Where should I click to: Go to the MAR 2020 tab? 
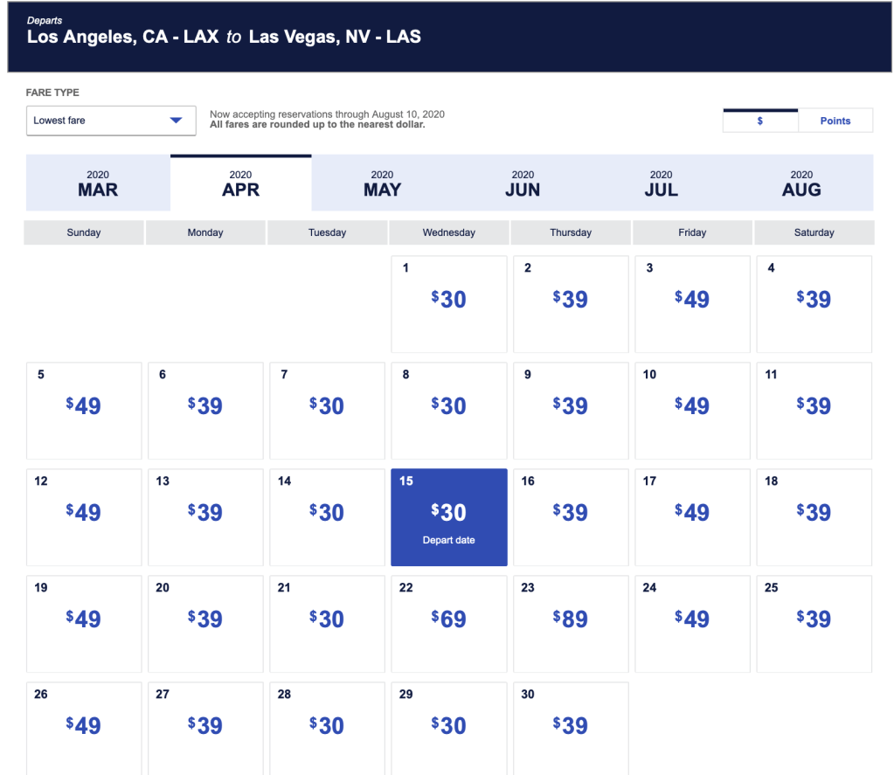98,183
